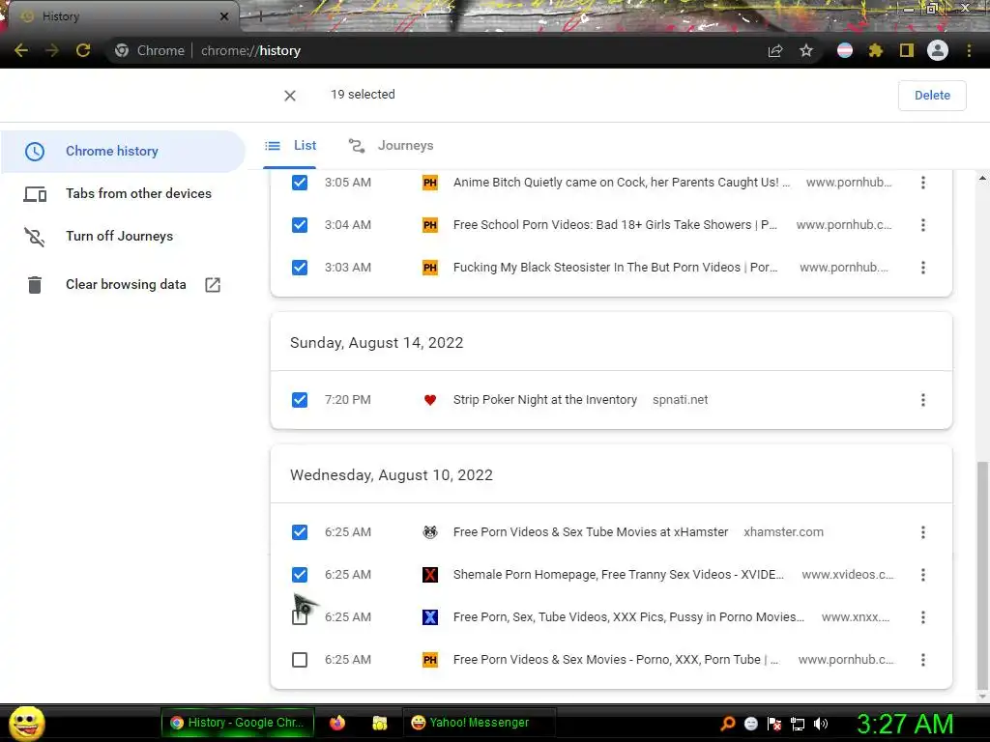The height and width of the screenshot is (742, 990).
Task: Click the network icon in the system tray
Action: pyautogui.click(x=798, y=724)
